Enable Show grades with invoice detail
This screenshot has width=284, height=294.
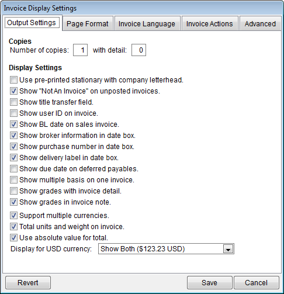[x=13, y=191]
